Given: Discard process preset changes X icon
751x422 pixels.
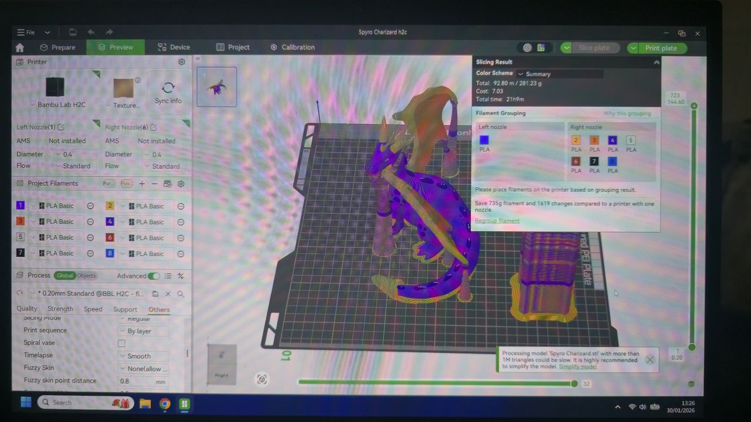Looking at the screenshot, I should [x=168, y=294].
